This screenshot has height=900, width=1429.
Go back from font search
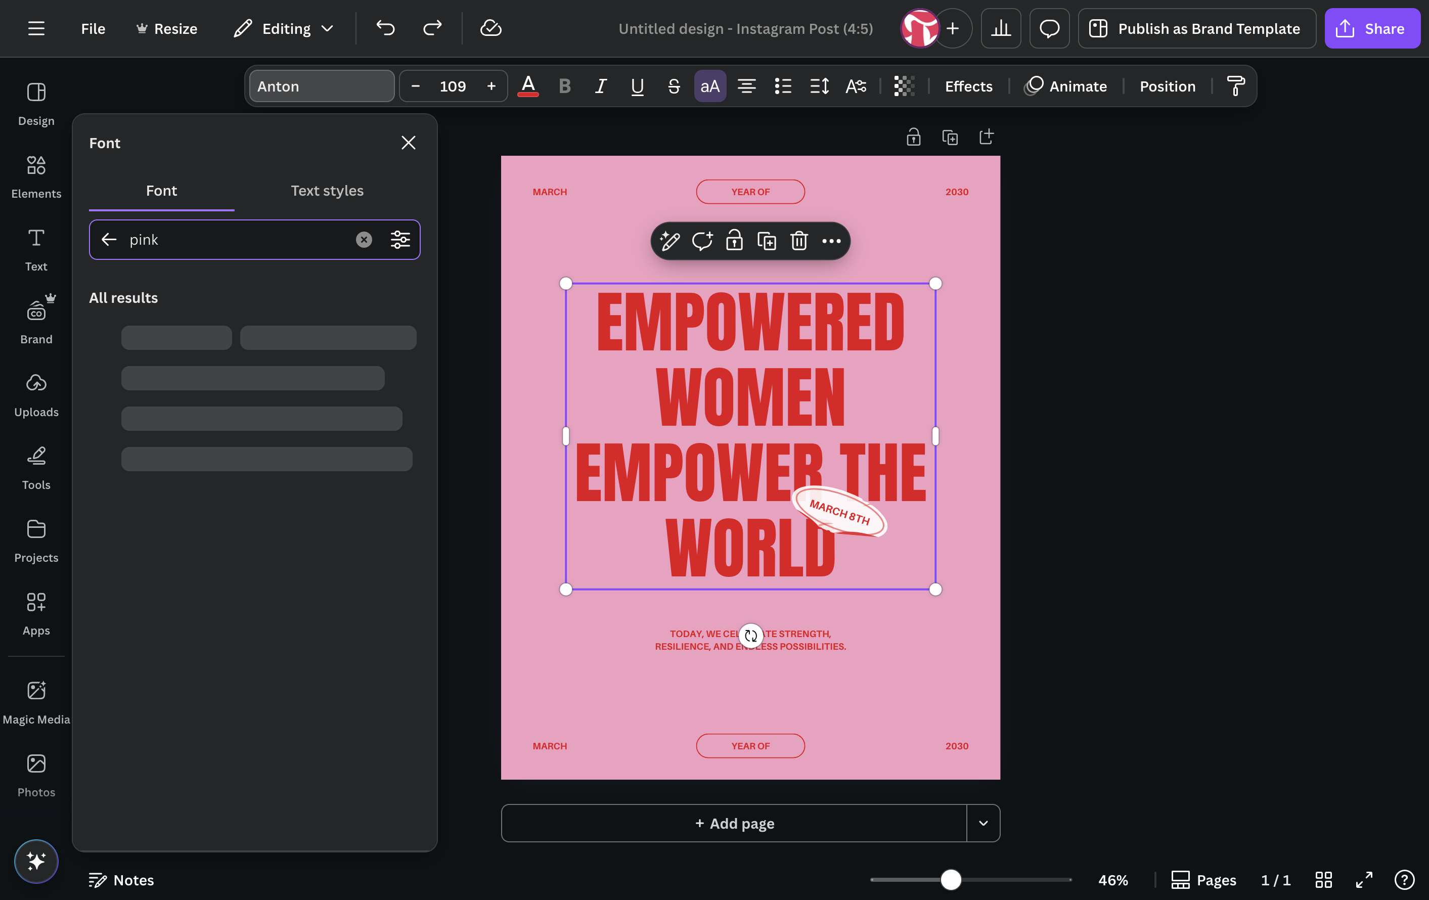[109, 240]
